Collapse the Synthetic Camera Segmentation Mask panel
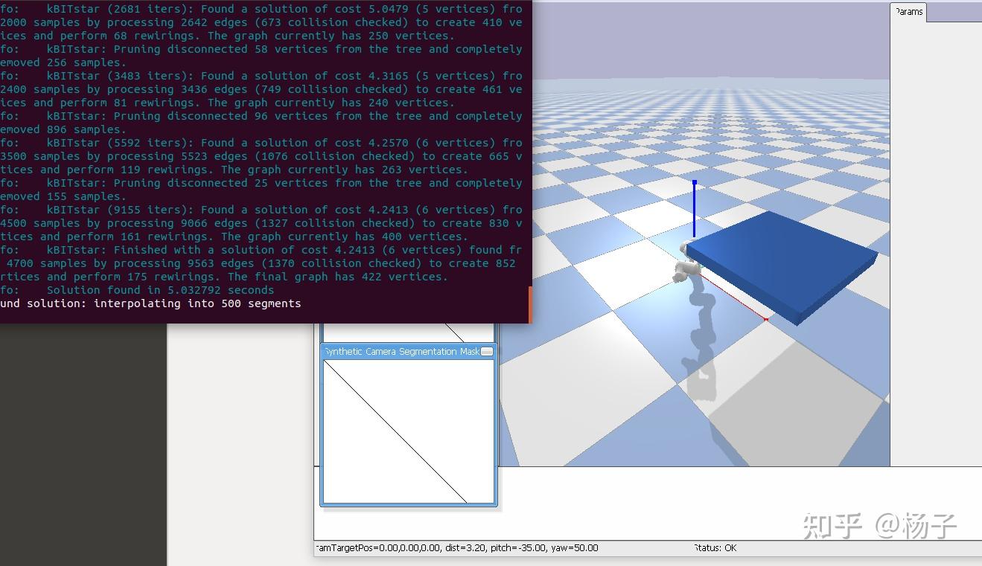982x566 pixels. pyautogui.click(x=487, y=351)
